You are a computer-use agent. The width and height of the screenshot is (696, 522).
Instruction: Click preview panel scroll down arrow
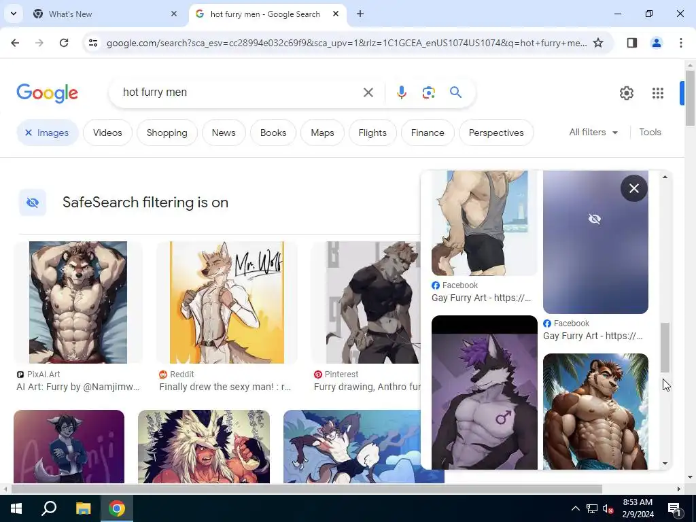click(665, 464)
